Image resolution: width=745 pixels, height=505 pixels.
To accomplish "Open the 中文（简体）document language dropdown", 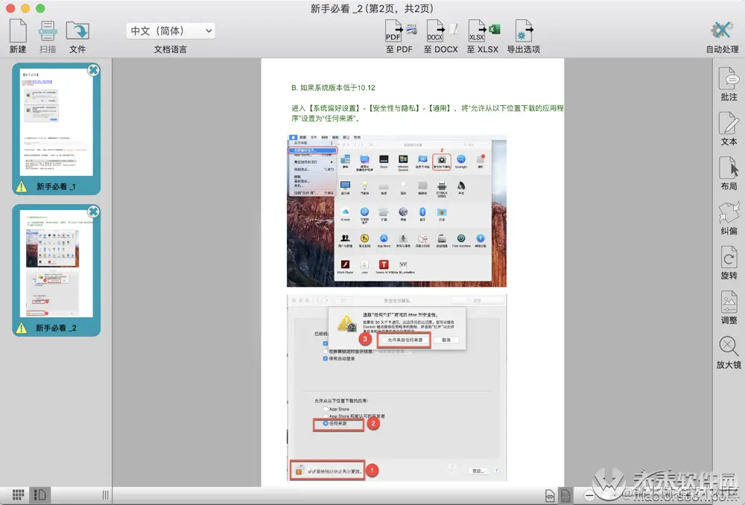I will tap(171, 31).
